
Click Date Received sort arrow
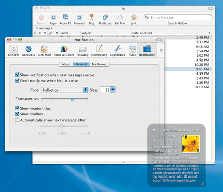(x=209, y=33)
